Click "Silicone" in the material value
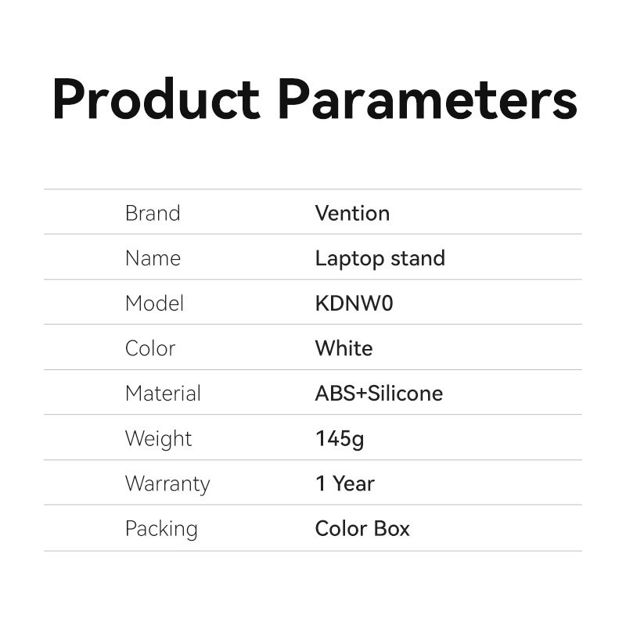Image resolution: width=626 pixels, height=626 pixels. coord(405,394)
